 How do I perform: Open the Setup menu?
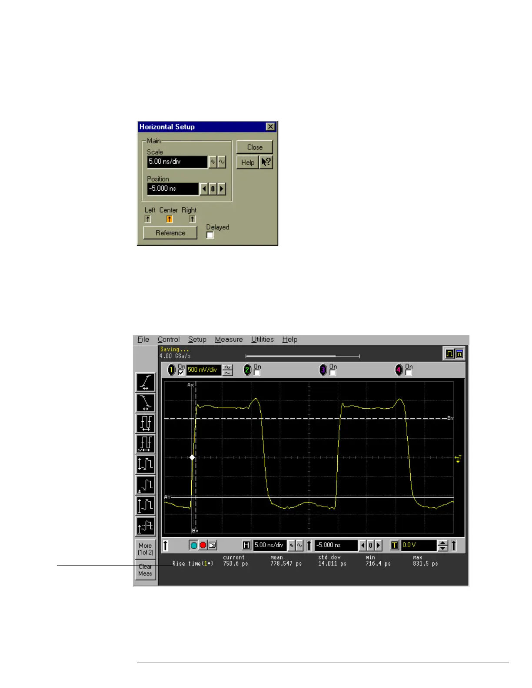197,340
